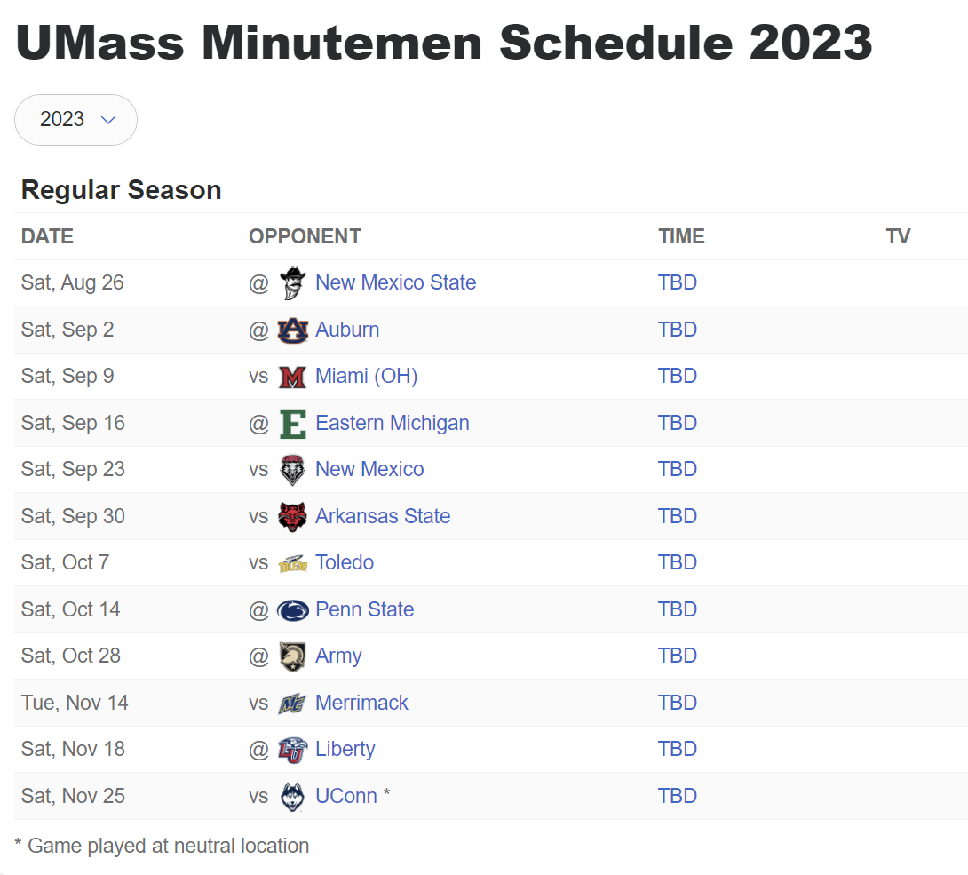Click TBD time for the UConn game
This screenshot has height=875, width=968.
tap(678, 796)
